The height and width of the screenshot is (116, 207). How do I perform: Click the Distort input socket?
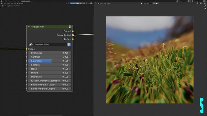pos(27,73)
